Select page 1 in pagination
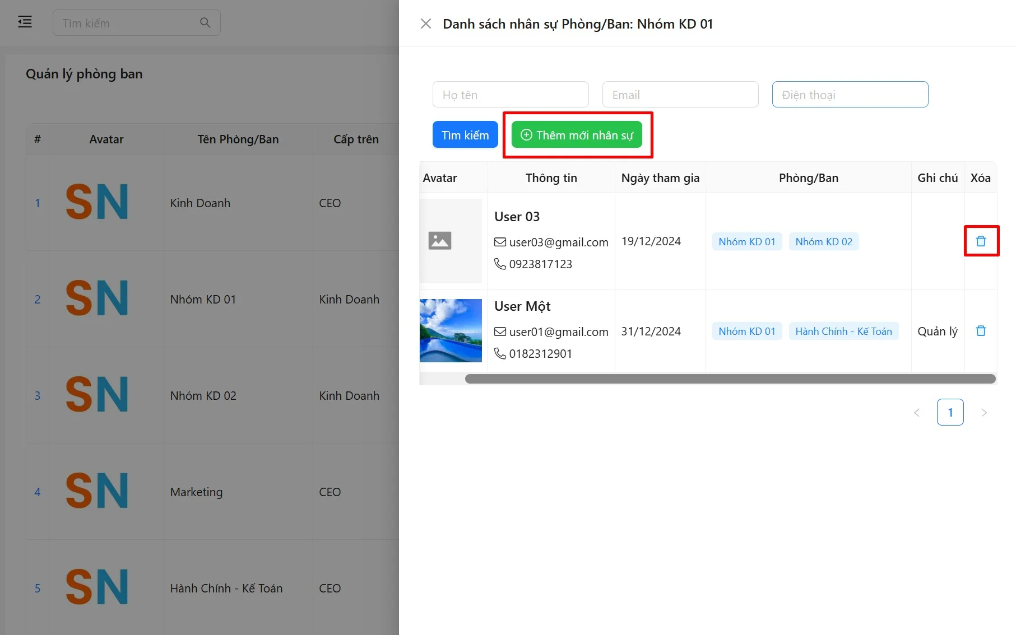The image size is (1016, 635). 950,413
